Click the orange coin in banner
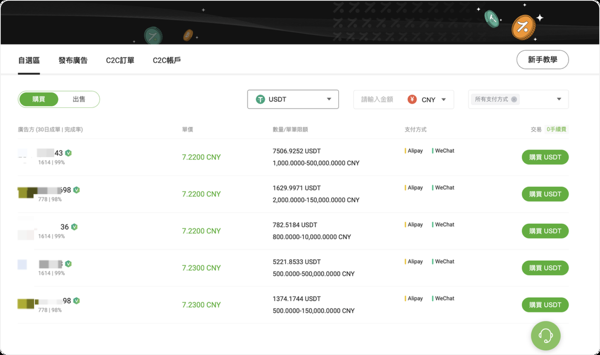This screenshot has width=600, height=355. pyautogui.click(x=523, y=26)
